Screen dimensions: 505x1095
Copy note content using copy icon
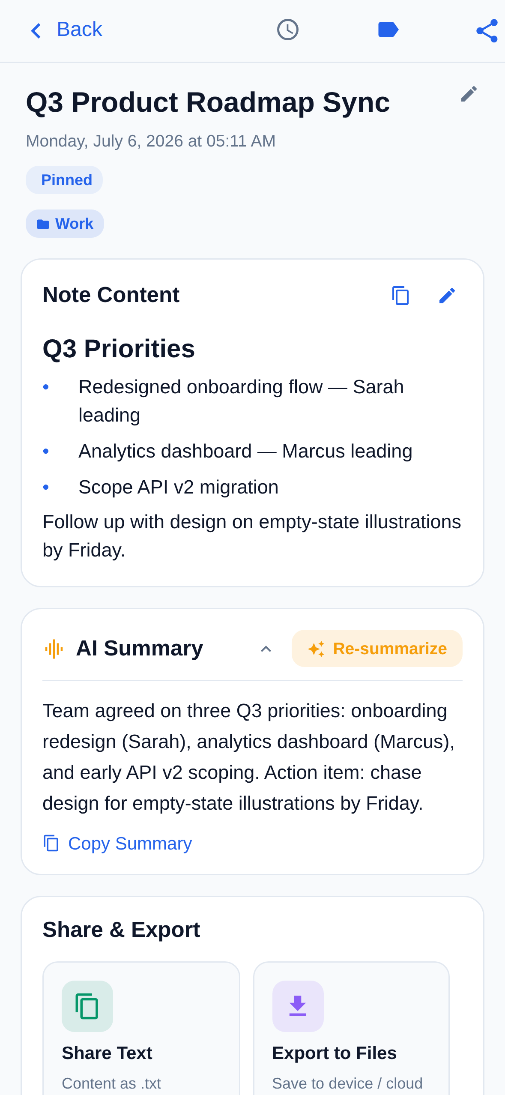click(x=400, y=296)
